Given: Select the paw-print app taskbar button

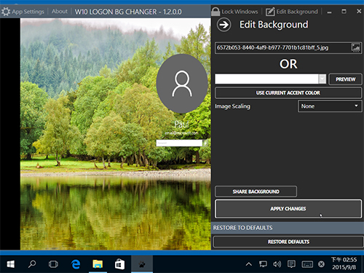Looking at the screenshot, I should pos(142,264).
